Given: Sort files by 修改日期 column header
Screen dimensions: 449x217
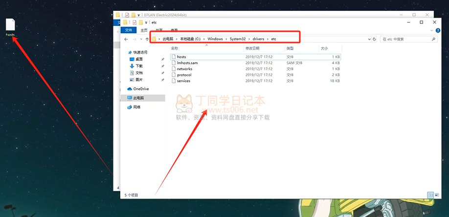Looking at the screenshot, I should tap(254, 48).
